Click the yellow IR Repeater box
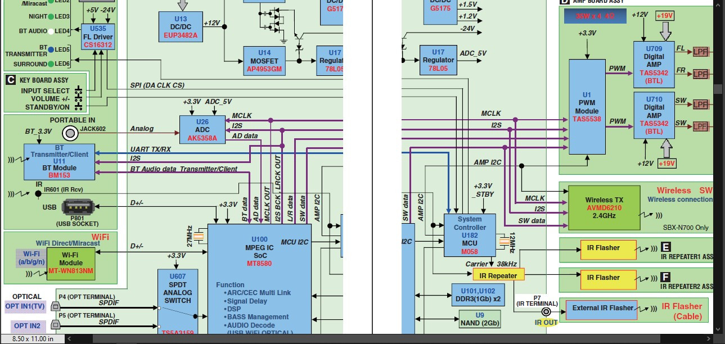725x344 pixels. 498,275
